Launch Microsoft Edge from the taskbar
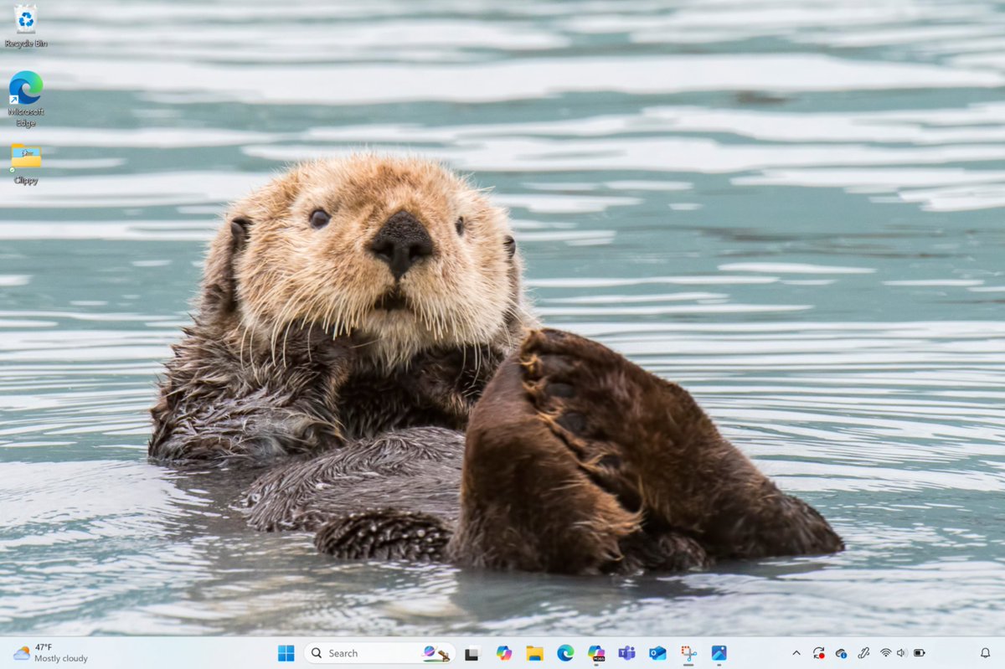Viewport: 1005px width, 669px height. [x=565, y=653]
